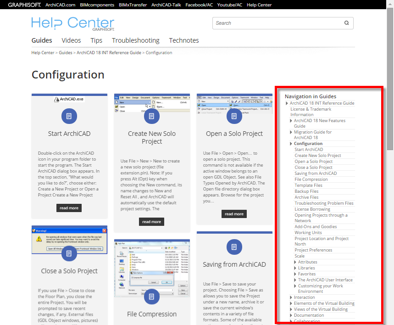
Task: Expand Migration Guide for ArchiCAD 18 node
Action: point(291,132)
